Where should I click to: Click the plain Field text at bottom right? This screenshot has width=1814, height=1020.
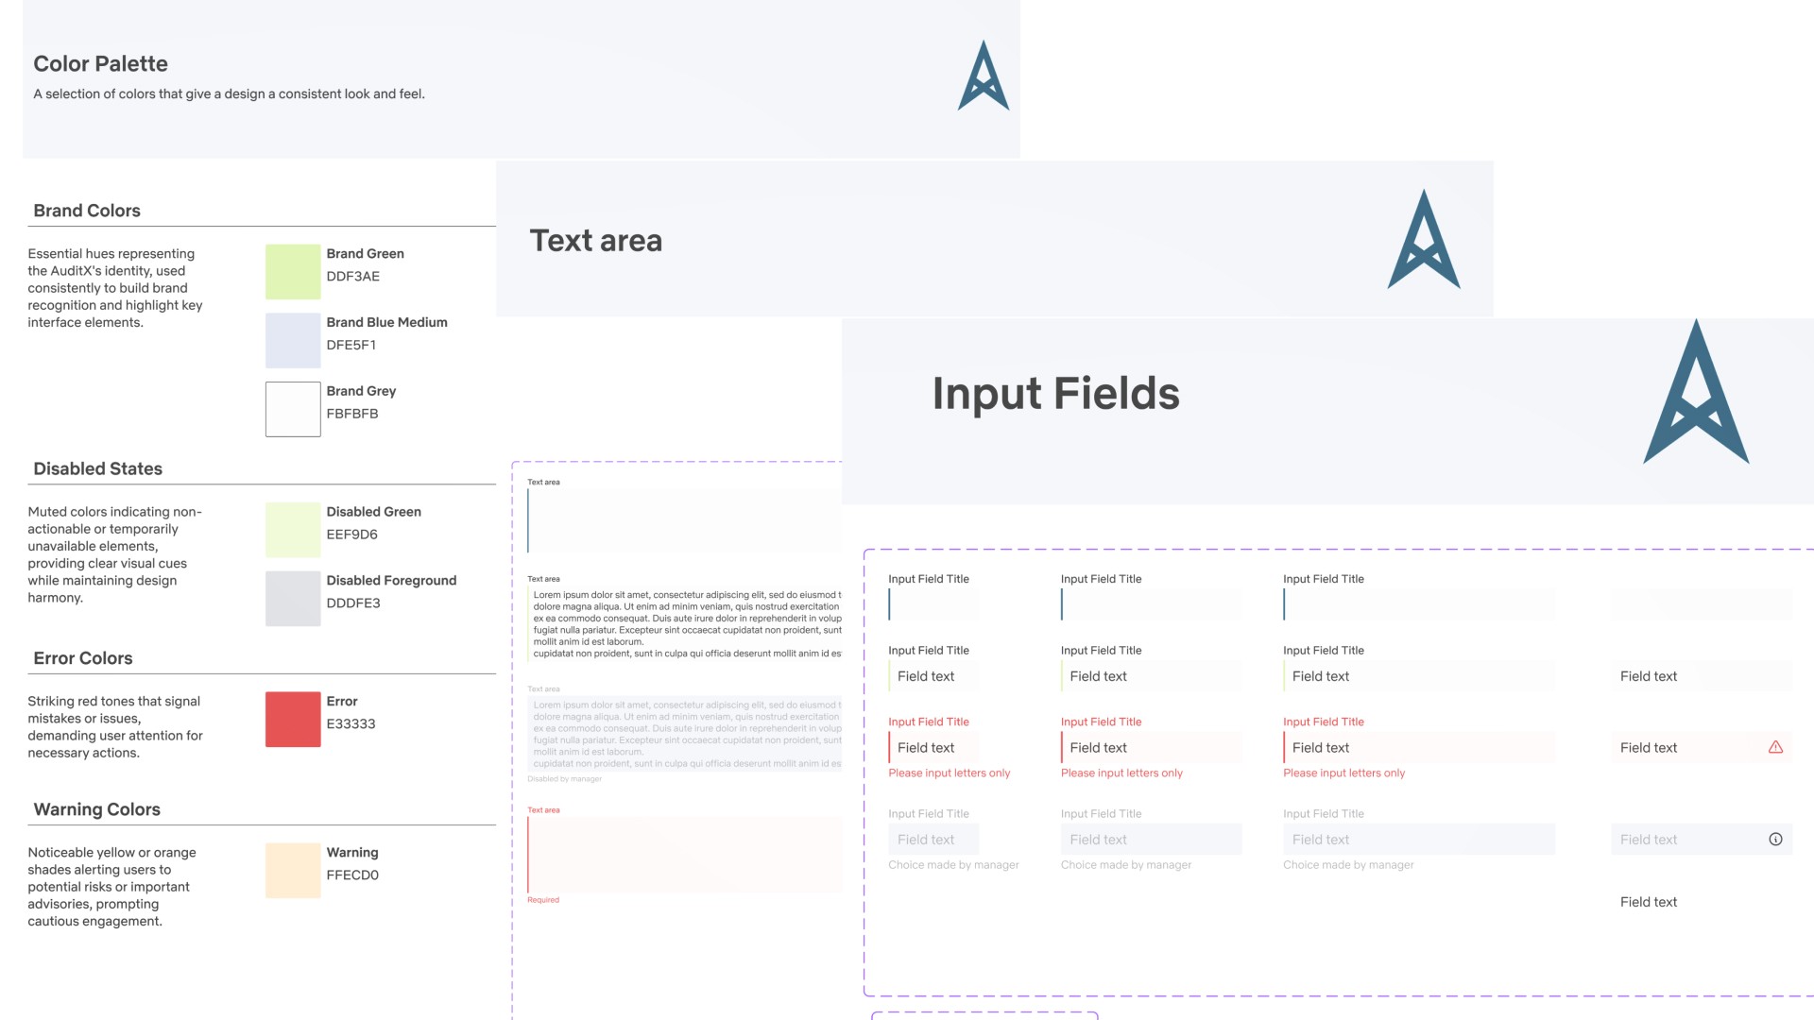point(1648,902)
